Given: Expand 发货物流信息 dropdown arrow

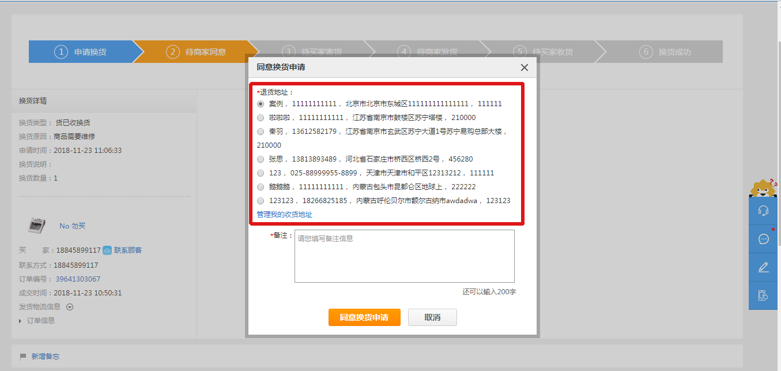Looking at the screenshot, I should tap(70, 307).
